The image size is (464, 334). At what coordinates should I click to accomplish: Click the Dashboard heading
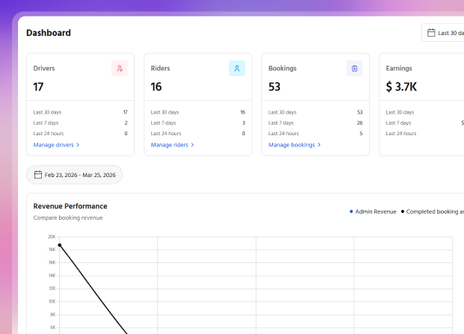click(49, 33)
